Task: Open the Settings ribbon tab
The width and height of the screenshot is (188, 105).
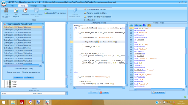Action: click(x=34, y=6)
